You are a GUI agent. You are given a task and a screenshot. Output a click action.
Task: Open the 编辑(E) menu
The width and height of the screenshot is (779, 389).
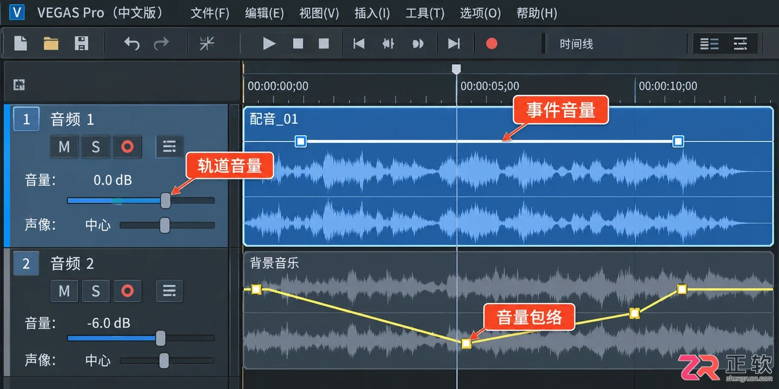tap(265, 13)
